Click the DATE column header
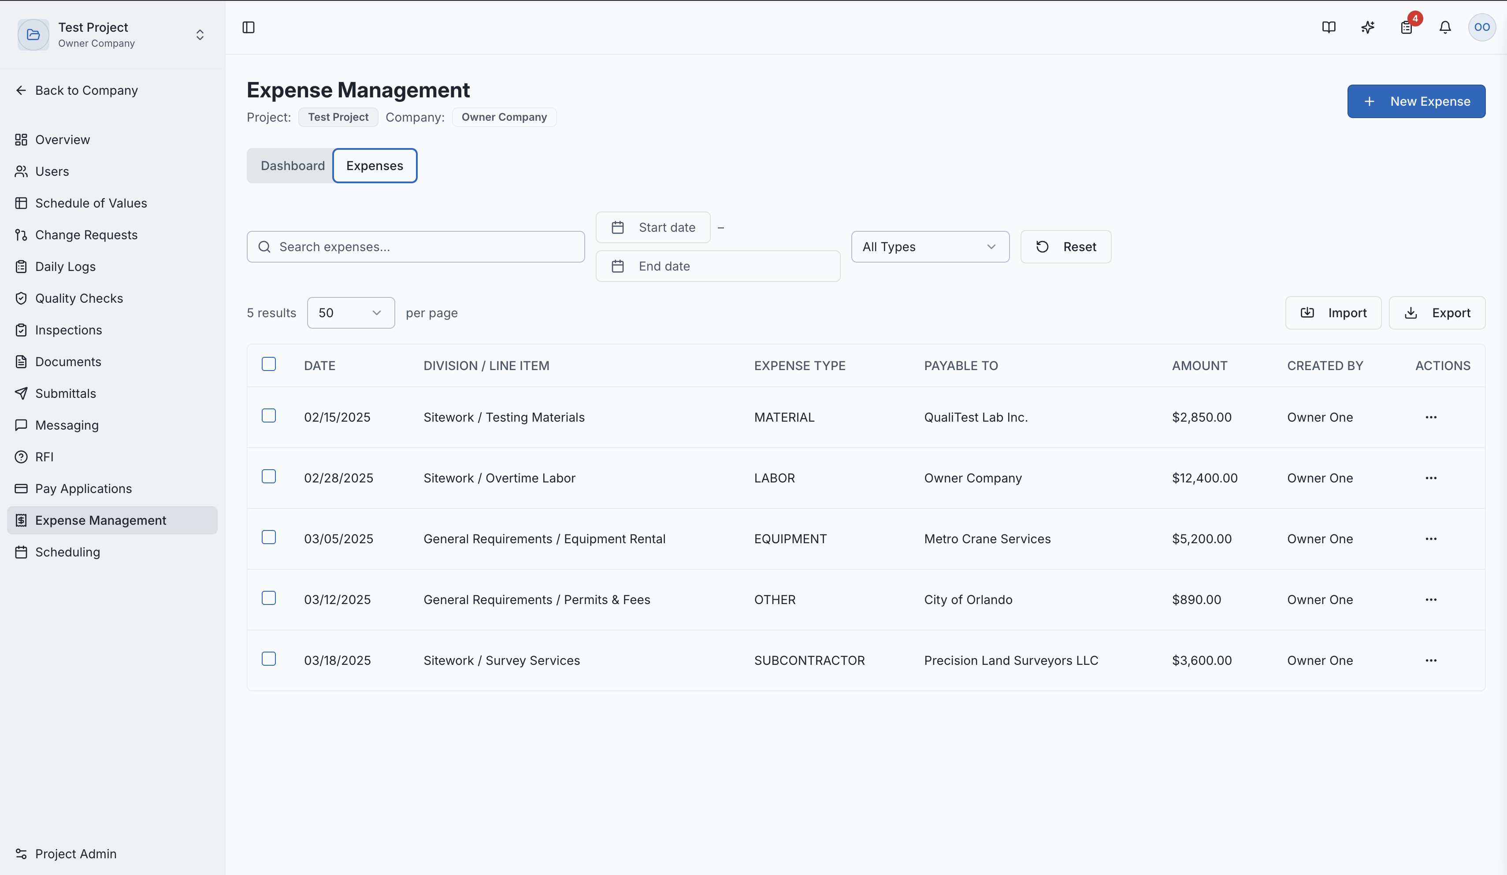Image resolution: width=1507 pixels, height=875 pixels. pos(319,365)
